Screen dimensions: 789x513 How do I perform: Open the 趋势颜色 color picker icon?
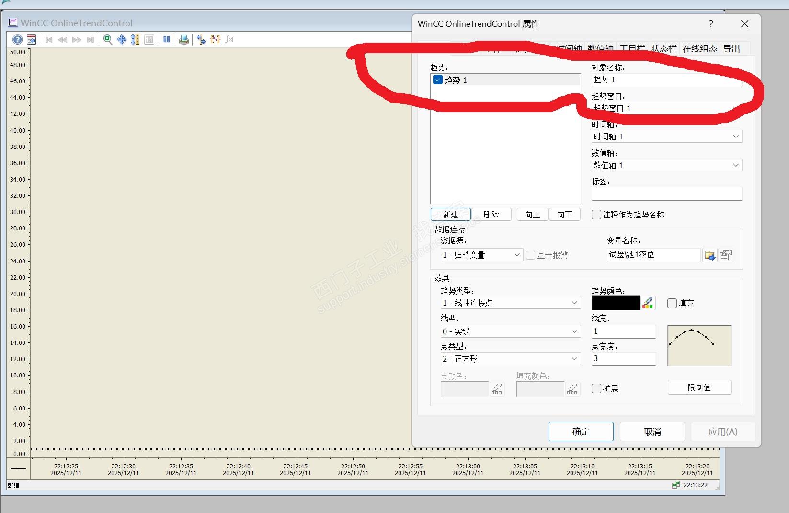point(648,303)
